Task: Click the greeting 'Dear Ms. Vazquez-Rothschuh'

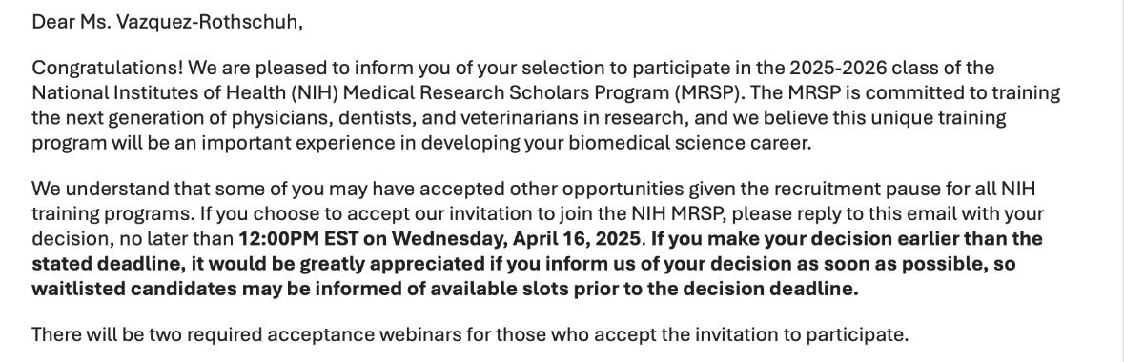Action: (168, 22)
